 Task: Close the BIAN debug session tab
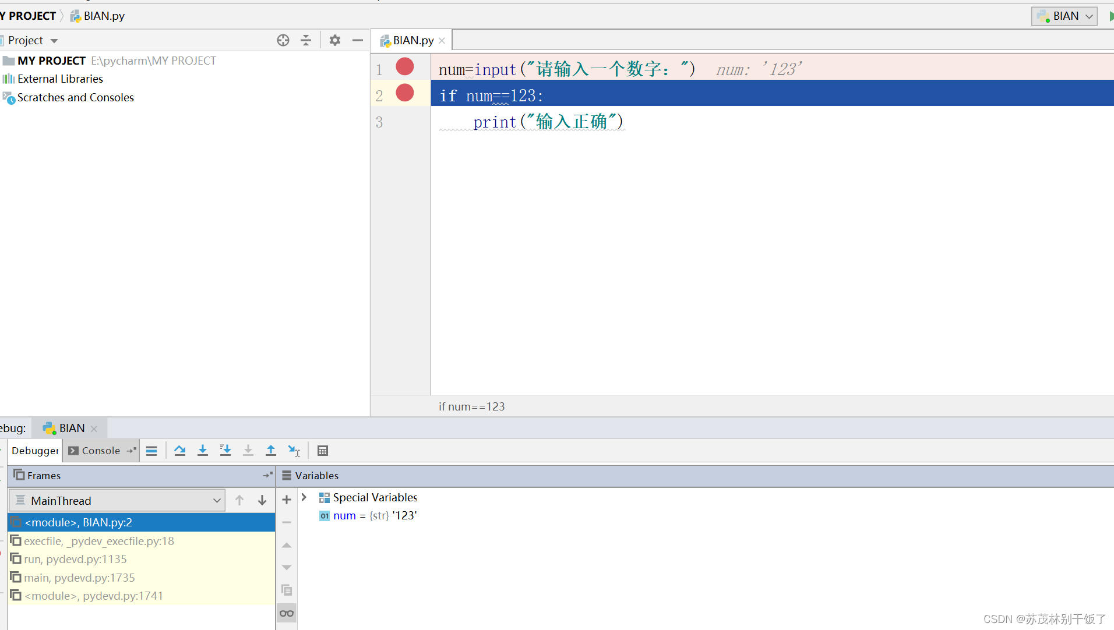point(94,429)
